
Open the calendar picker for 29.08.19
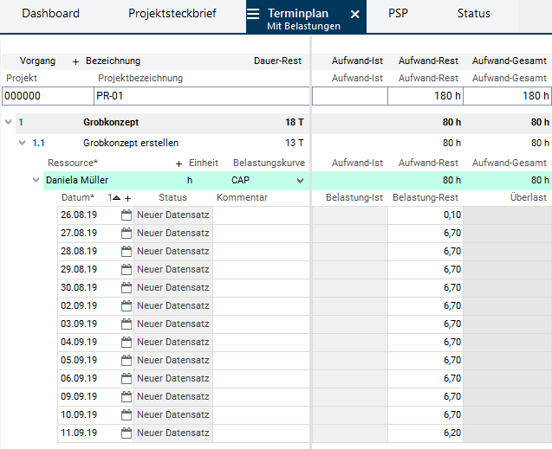point(127,269)
